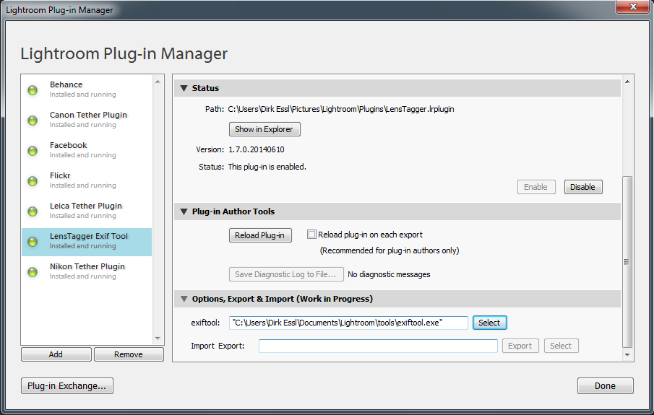654x415 pixels.
Task: Click the Export button in Import Export row
Action: point(520,346)
